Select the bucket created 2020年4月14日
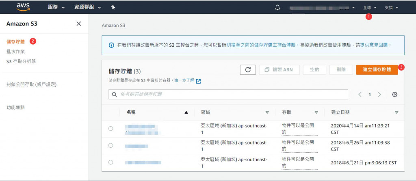The image size is (416, 181). [x=110, y=129]
